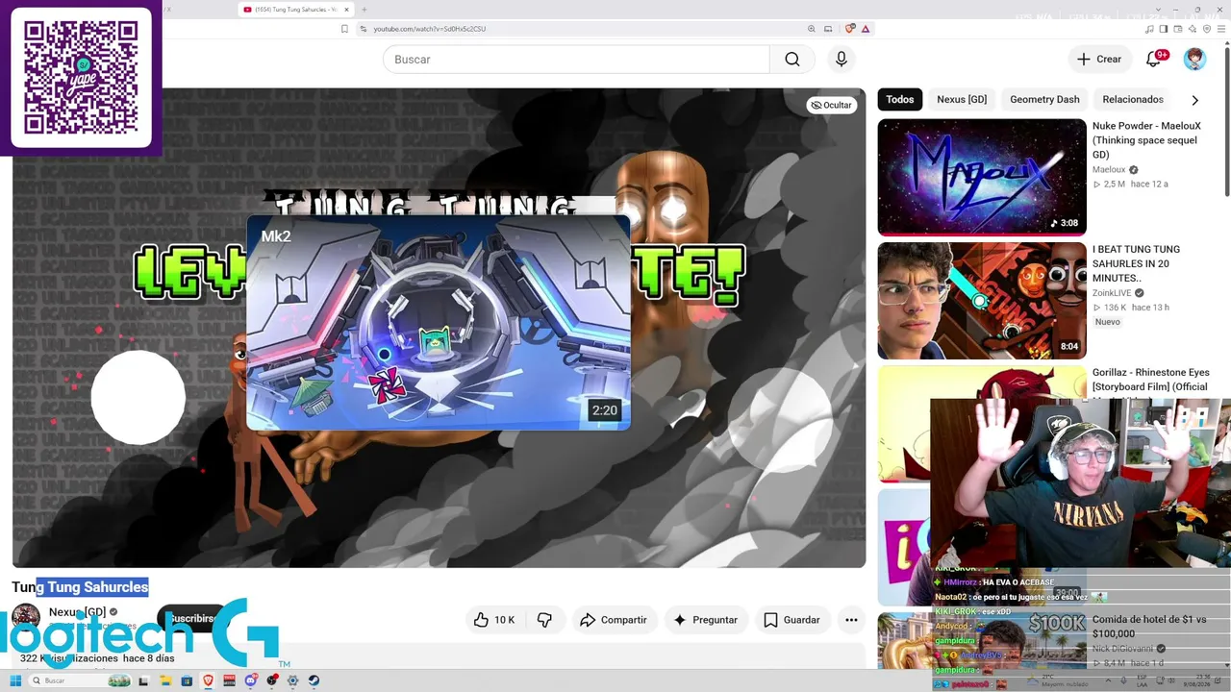Dislike the video with thumbs down

click(544, 620)
